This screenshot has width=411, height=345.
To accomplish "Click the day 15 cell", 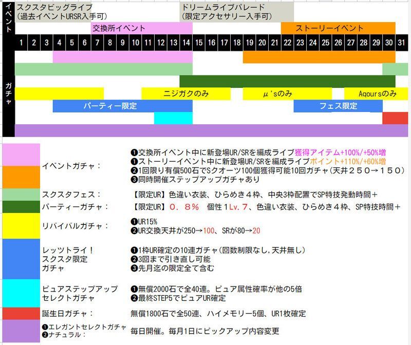I will click(x=199, y=42).
